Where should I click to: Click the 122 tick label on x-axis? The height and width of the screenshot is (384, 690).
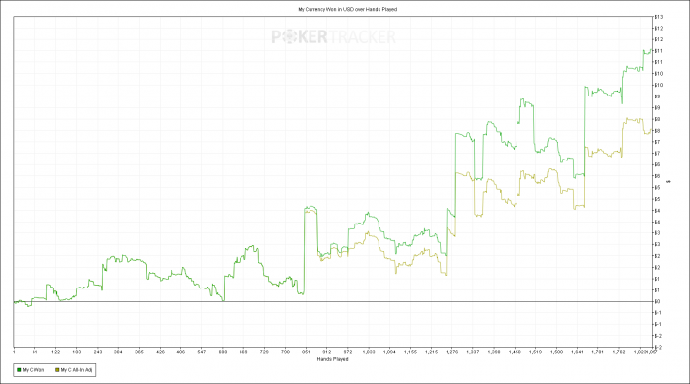click(x=56, y=352)
